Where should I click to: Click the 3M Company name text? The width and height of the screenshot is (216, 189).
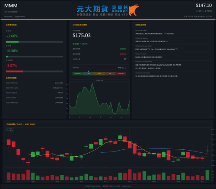tap(11, 12)
